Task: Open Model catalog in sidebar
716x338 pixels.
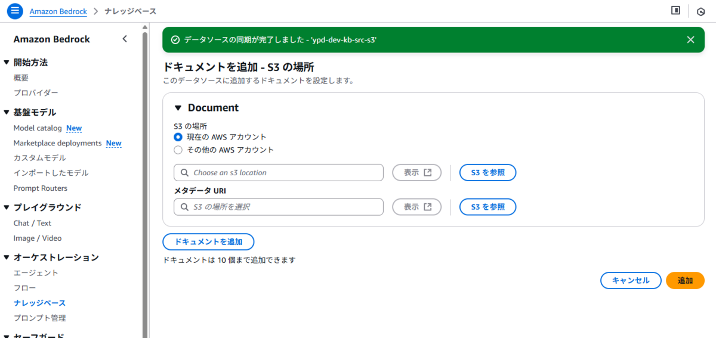Action: pyautogui.click(x=38, y=128)
